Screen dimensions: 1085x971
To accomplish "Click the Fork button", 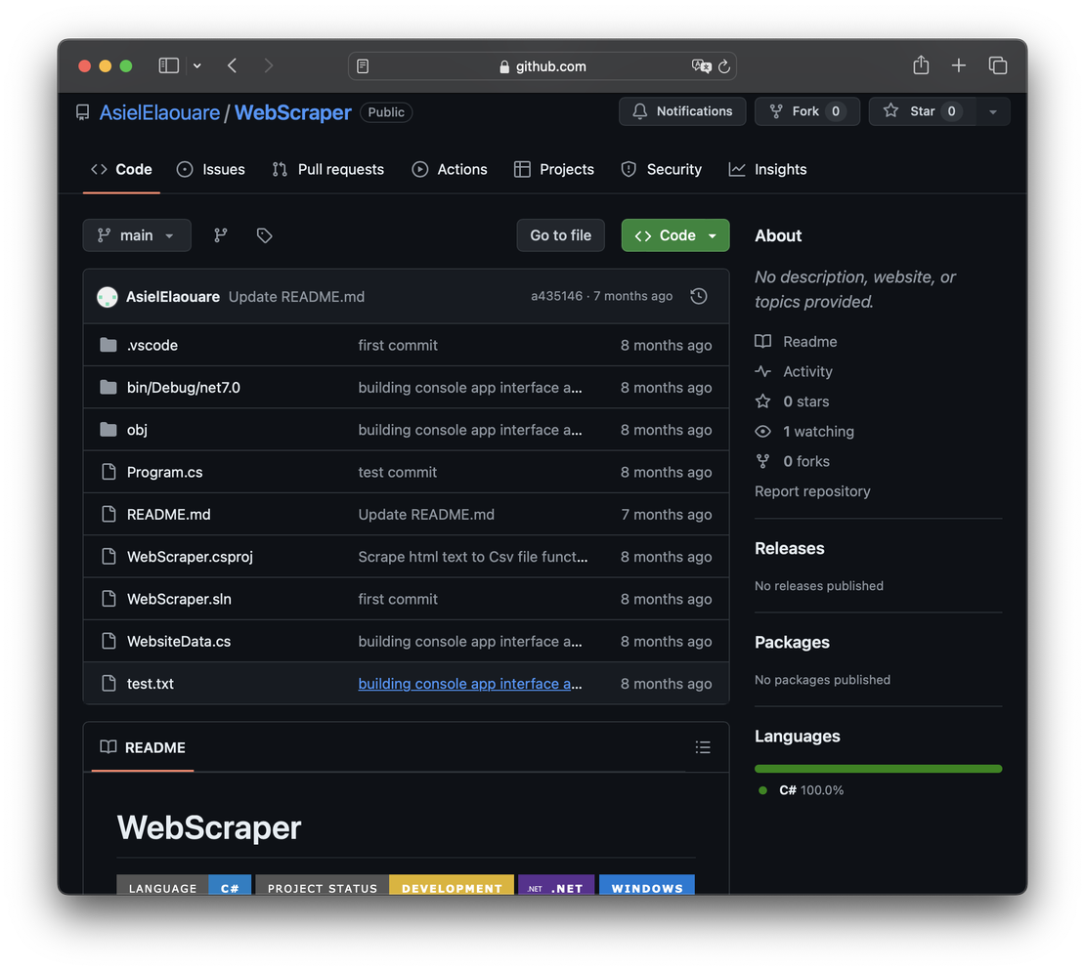I will click(x=807, y=110).
